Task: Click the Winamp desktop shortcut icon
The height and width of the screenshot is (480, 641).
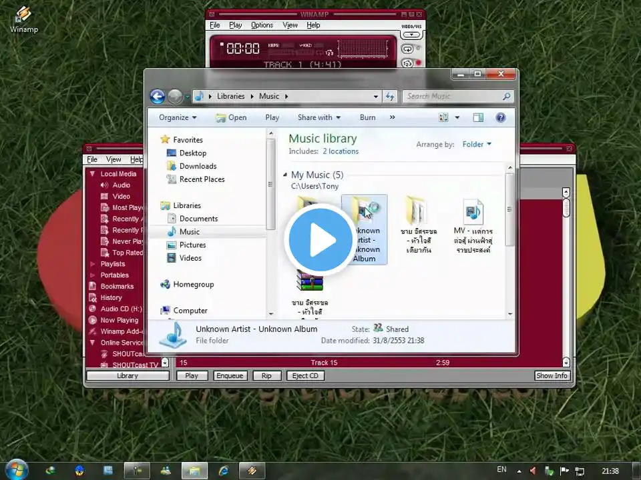Action: (x=23, y=16)
